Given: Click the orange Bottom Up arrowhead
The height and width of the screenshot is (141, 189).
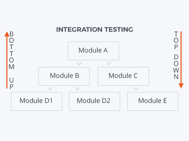Looking at the screenshot, I should tap(7, 34).
